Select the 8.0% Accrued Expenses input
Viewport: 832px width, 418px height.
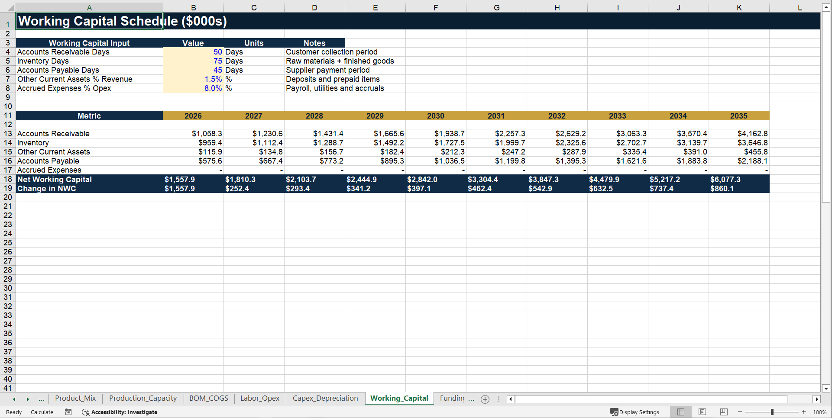click(193, 88)
